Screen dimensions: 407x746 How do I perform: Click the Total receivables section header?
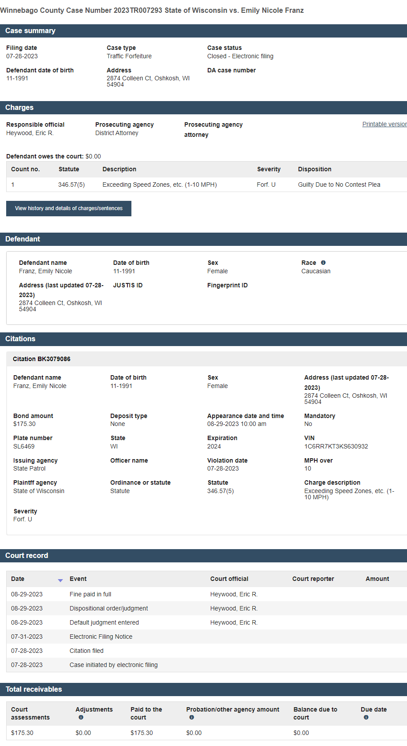point(203,689)
